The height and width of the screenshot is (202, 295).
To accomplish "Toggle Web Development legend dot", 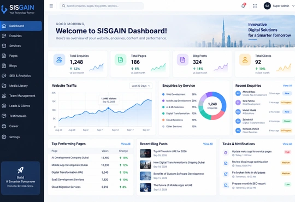I will click(163, 94).
